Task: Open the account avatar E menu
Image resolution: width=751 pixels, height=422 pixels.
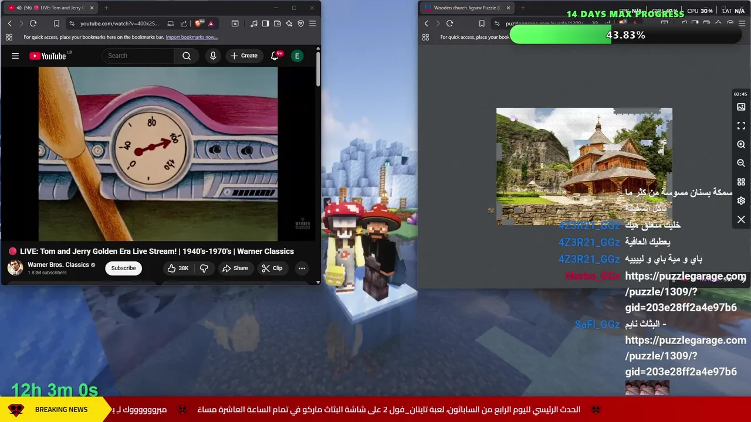Action: coord(297,56)
